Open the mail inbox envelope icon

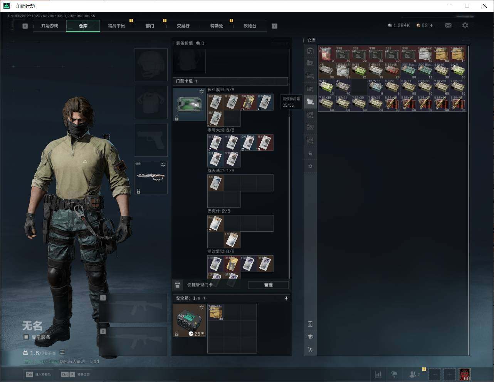448,25
